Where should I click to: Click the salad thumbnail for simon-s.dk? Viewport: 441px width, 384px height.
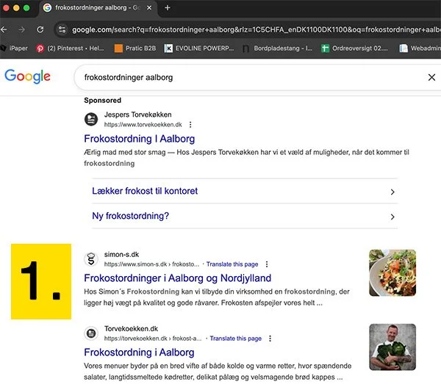[392, 272]
